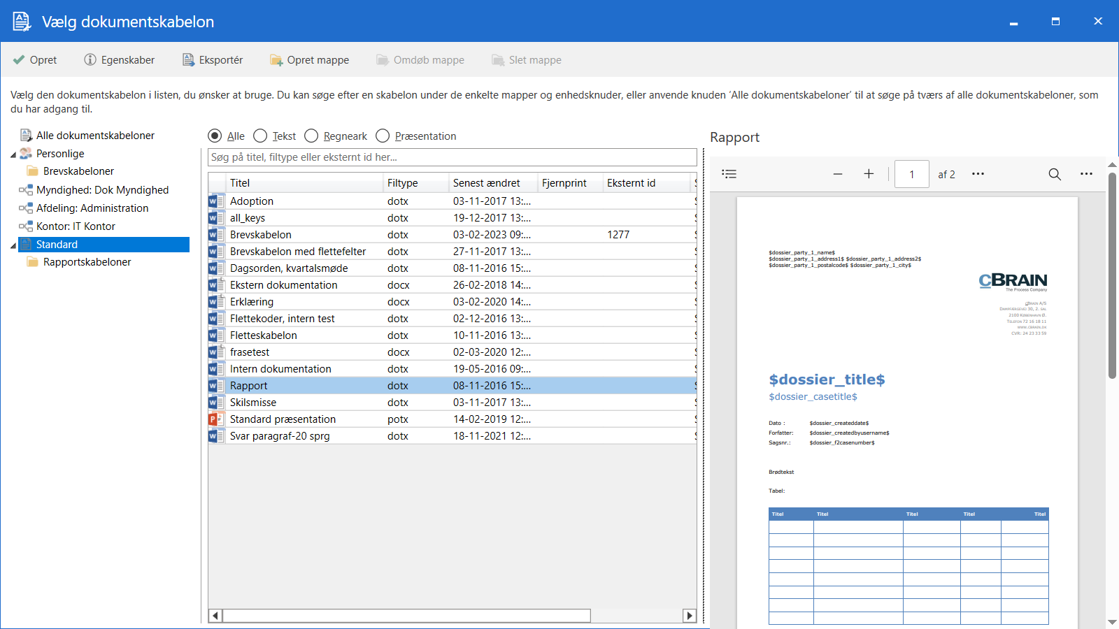The width and height of the screenshot is (1119, 629).
Task: Choose the Regneark filter option
Action: (x=312, y=136)
